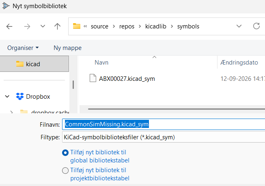Click the file list horizontal scrollbar
Screen dimensions: 265x186
[176, 109]
